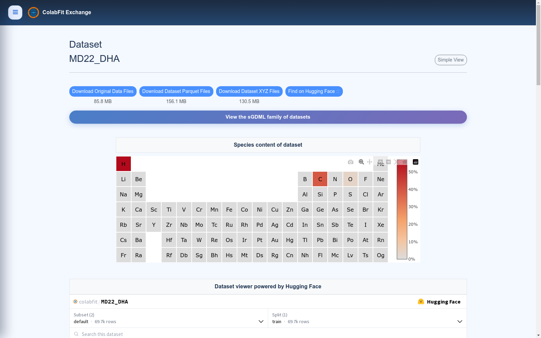Click the N element cell
The height and width of the screenshot is (338, 541).
pos(335,179)
